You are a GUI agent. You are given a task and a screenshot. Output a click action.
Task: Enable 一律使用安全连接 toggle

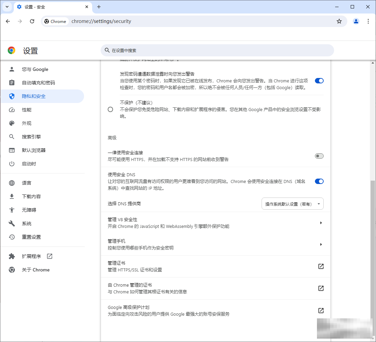coord(319,156)
